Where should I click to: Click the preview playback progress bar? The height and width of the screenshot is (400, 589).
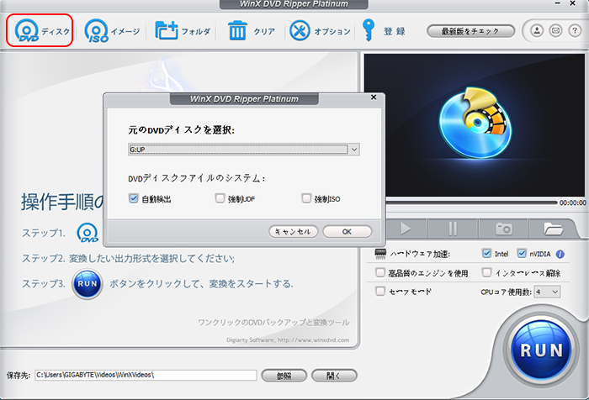tap(471, 203)
